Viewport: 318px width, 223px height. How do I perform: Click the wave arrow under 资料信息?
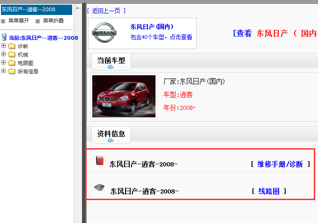[111, 140]
